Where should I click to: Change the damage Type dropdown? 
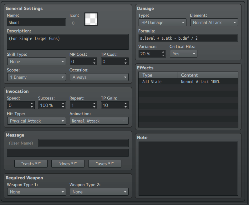tap(162, 22)
